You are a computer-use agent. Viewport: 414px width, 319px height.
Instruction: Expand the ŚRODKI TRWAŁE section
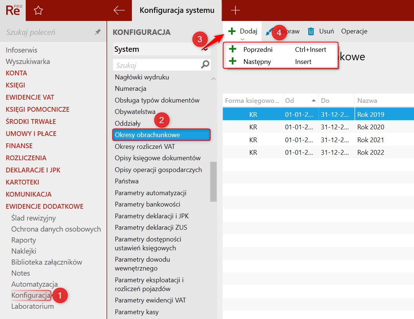point(30,122)
